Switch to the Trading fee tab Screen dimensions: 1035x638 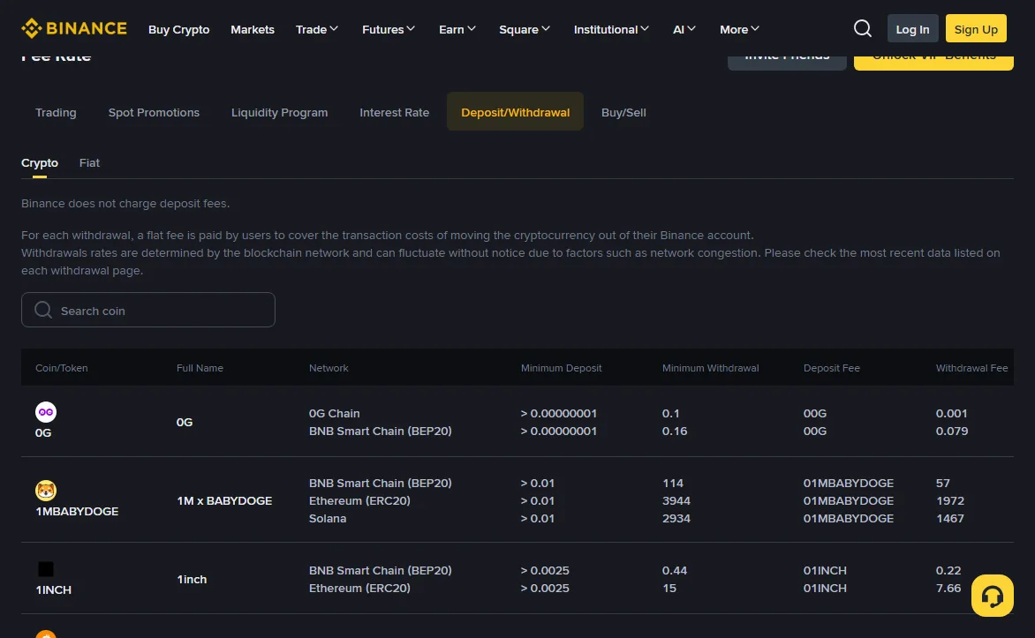pos(56,112)
